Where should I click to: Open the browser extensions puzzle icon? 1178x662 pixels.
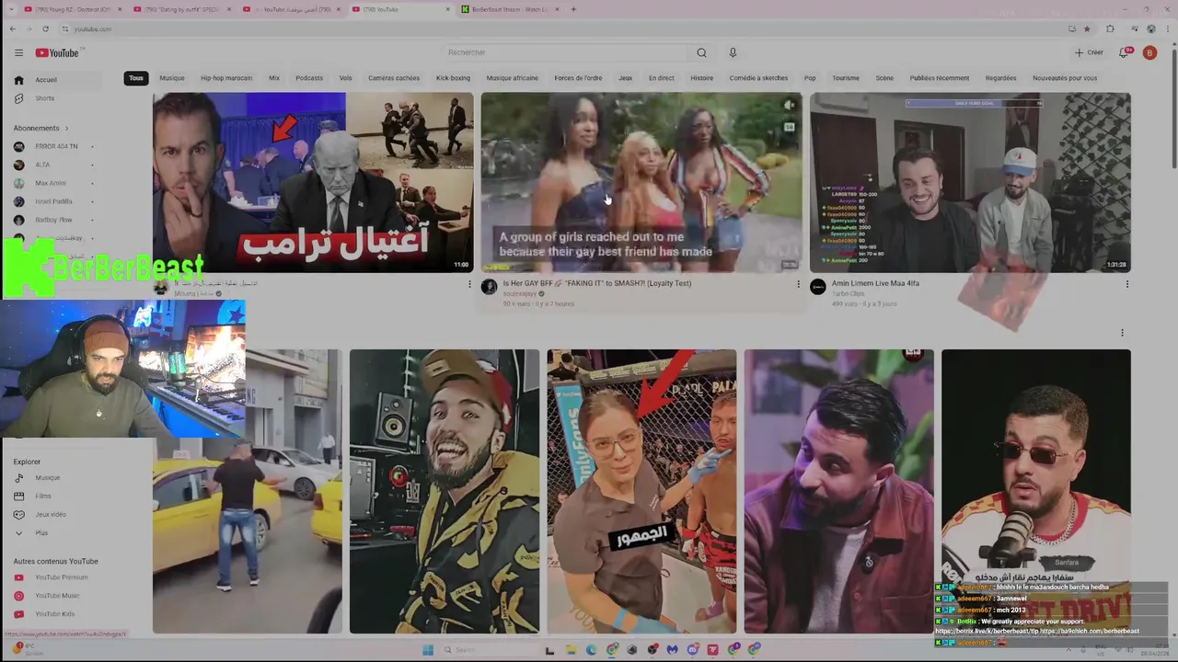[1110, 29]
